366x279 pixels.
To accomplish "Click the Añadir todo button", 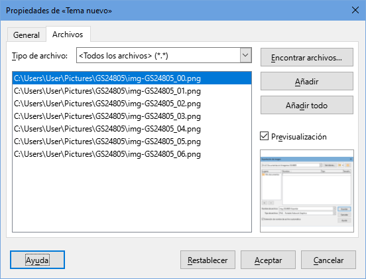I will (x=307, y=105).
